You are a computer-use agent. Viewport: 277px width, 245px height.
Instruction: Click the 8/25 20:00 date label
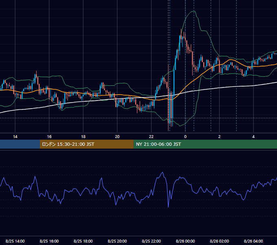tap(117, 241)
